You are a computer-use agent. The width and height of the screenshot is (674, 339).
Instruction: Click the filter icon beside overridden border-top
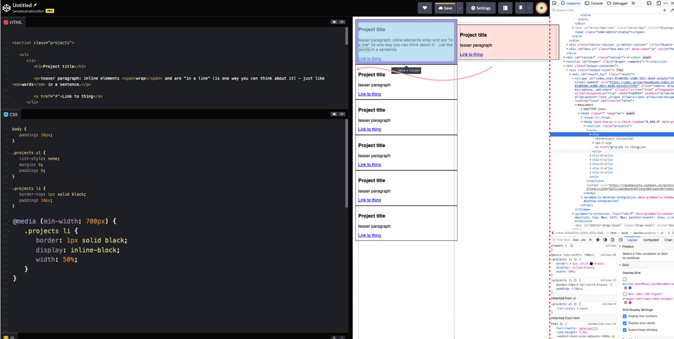[x=611, y=285]
